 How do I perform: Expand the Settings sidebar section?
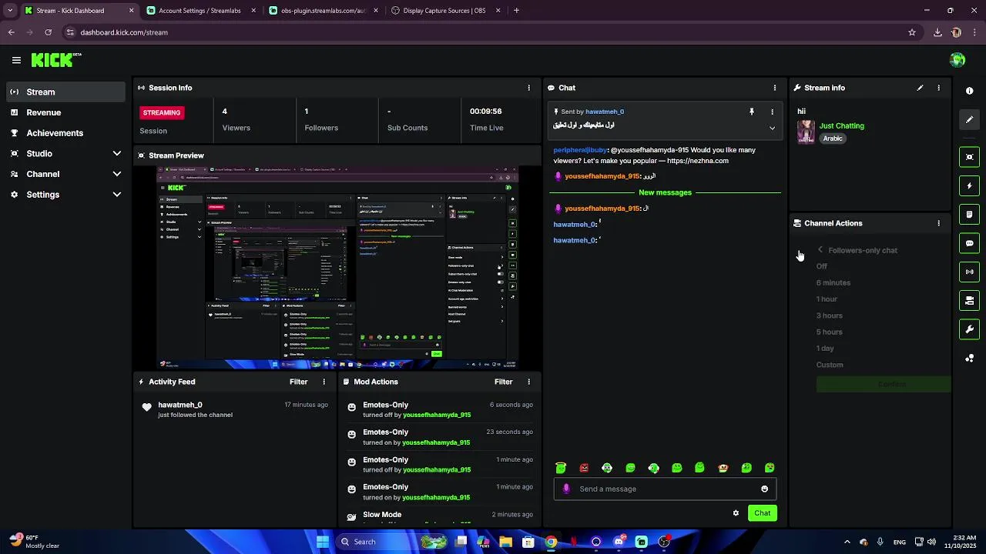point(66,195)
